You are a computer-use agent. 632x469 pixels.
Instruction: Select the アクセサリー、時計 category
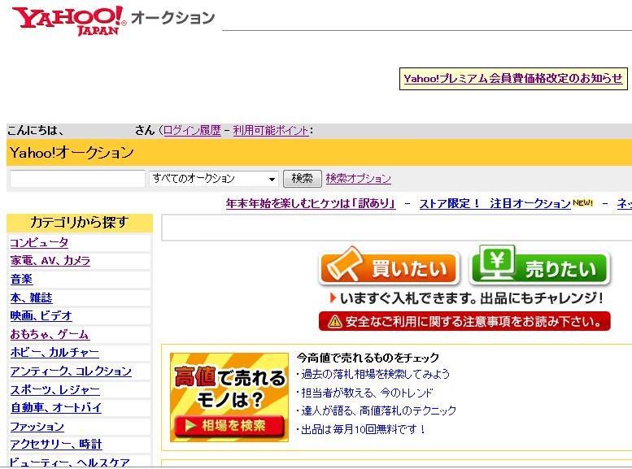pos(56,445)
